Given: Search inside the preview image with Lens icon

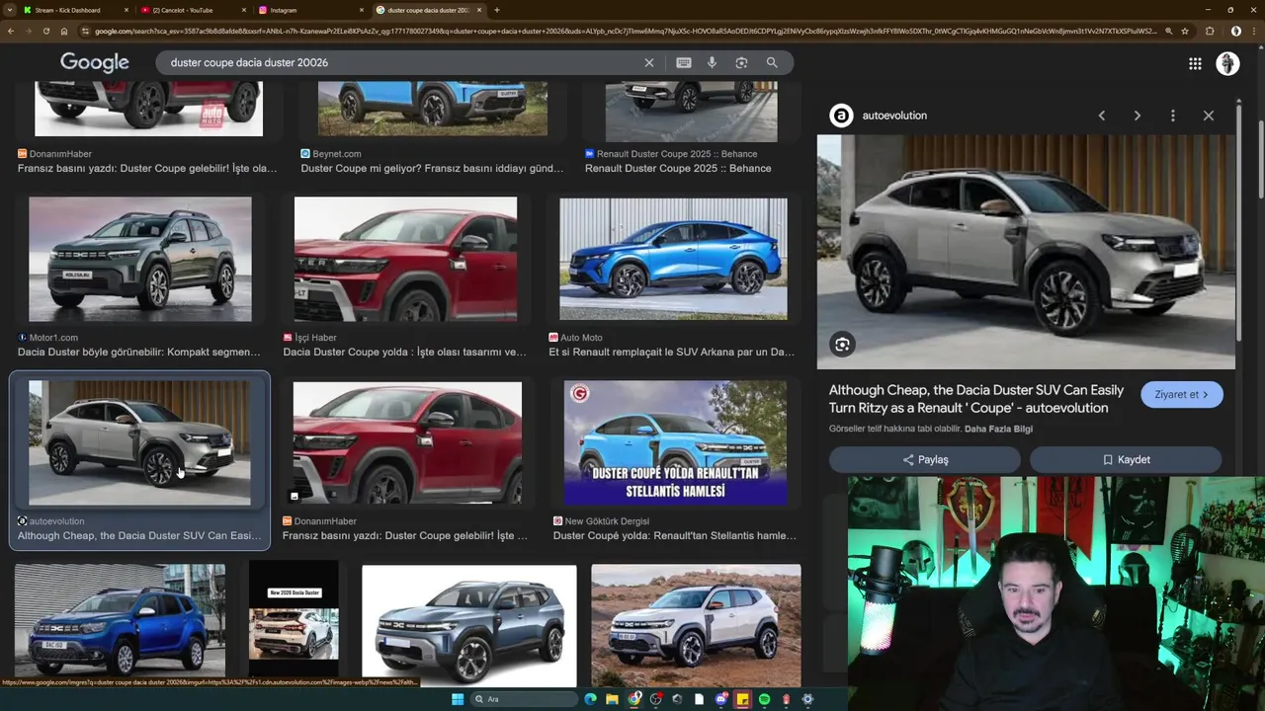Looking at the screenshot, I should point(842,344).
